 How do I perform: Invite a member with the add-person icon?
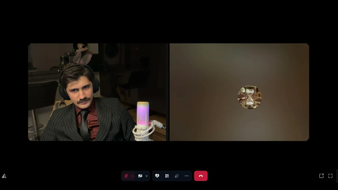(4, 176)
